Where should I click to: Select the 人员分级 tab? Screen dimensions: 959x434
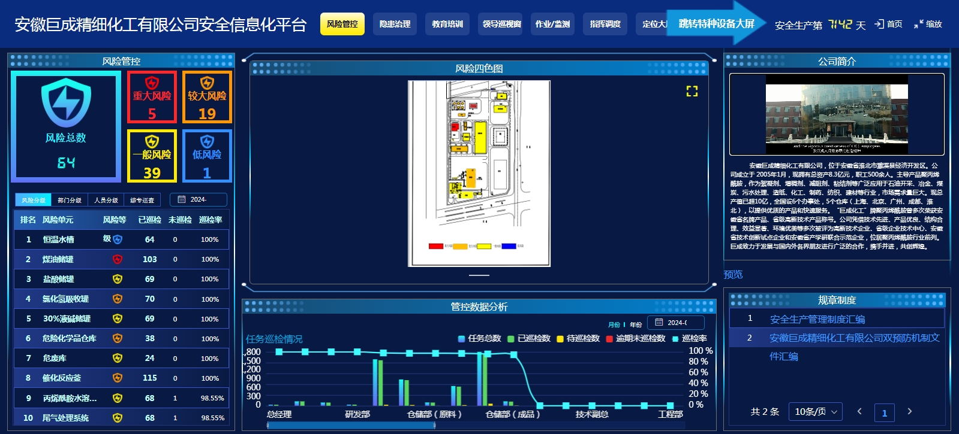(x=106, y=200)
